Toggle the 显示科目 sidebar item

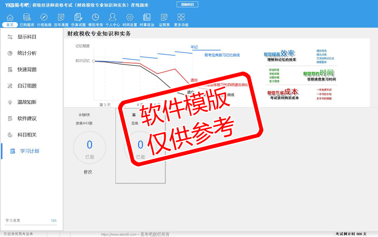click(27, 37)
